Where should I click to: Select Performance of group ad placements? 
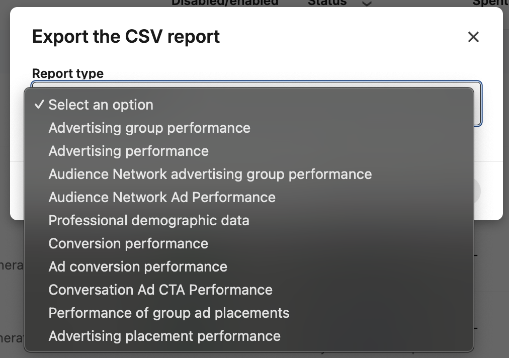(168, 313)
